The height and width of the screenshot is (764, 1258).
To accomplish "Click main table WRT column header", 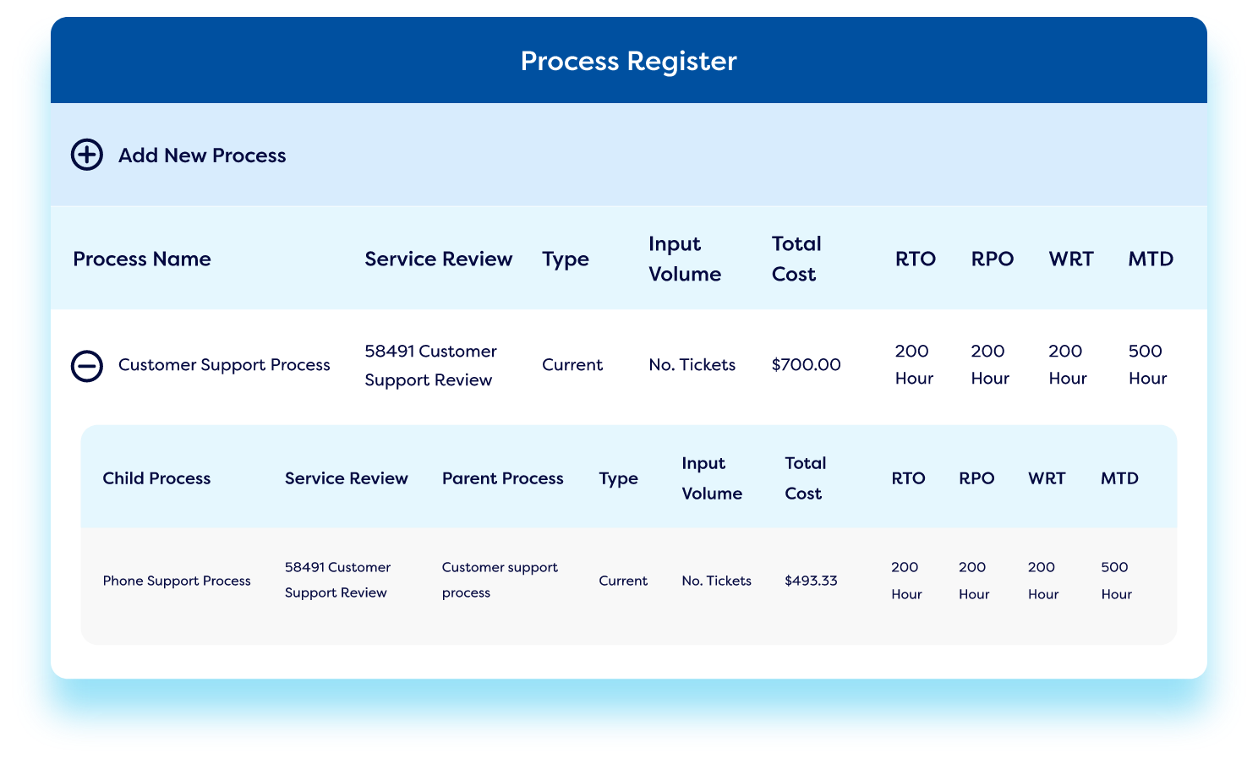I will coord(1071,259).
